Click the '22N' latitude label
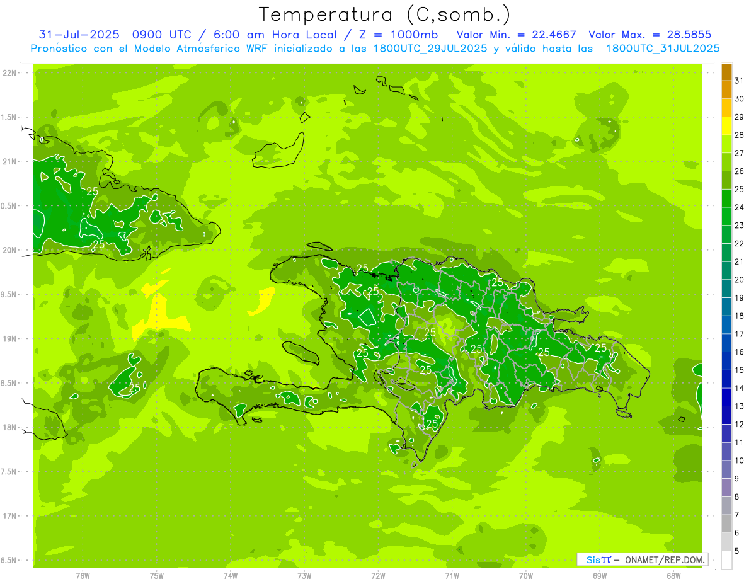The width and height of the screenshot is (756, 584). coord(9,73)
